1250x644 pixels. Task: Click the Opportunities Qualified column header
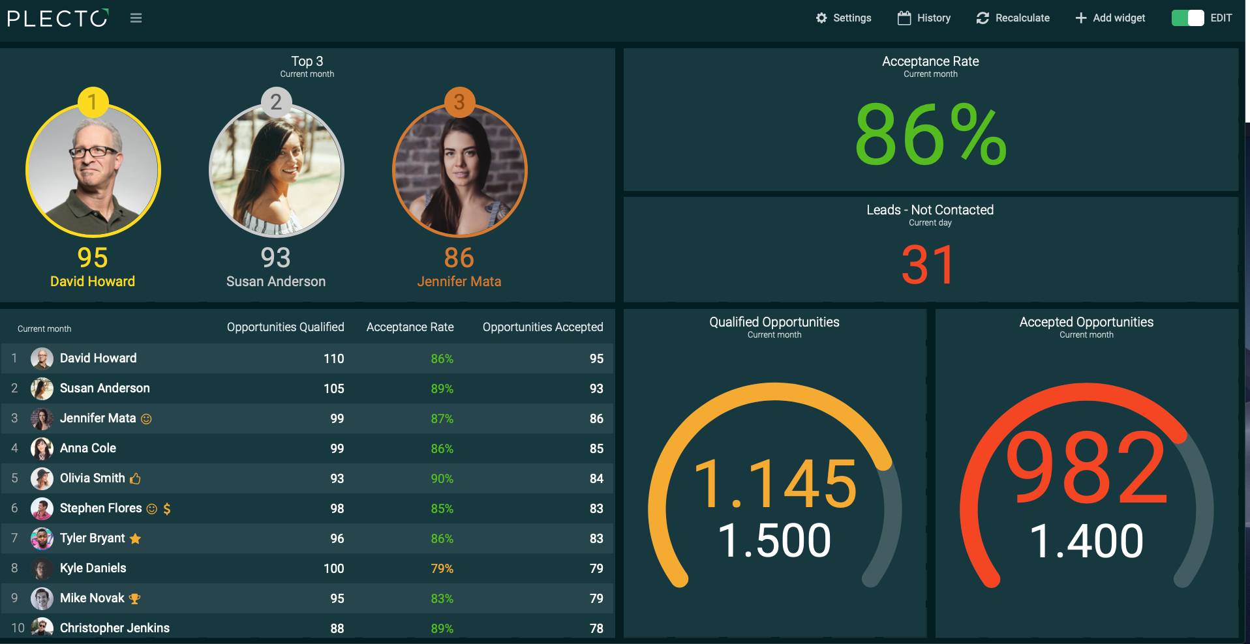click(286, 327)
